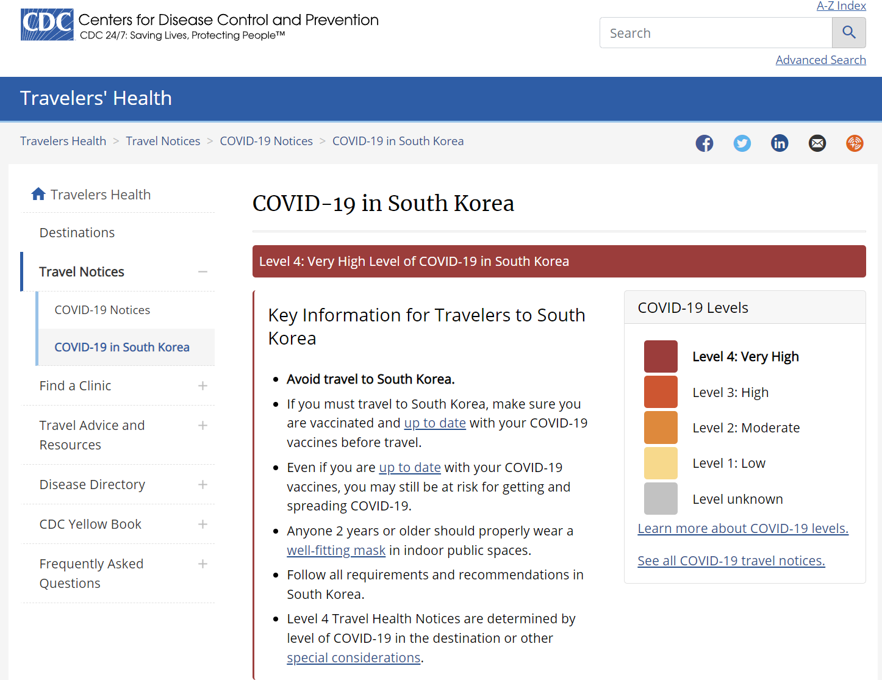Image resolution: width=882 pixels, height=680 pixels.
Task: Click the Level 2 orange swatch
Action: 661,428
